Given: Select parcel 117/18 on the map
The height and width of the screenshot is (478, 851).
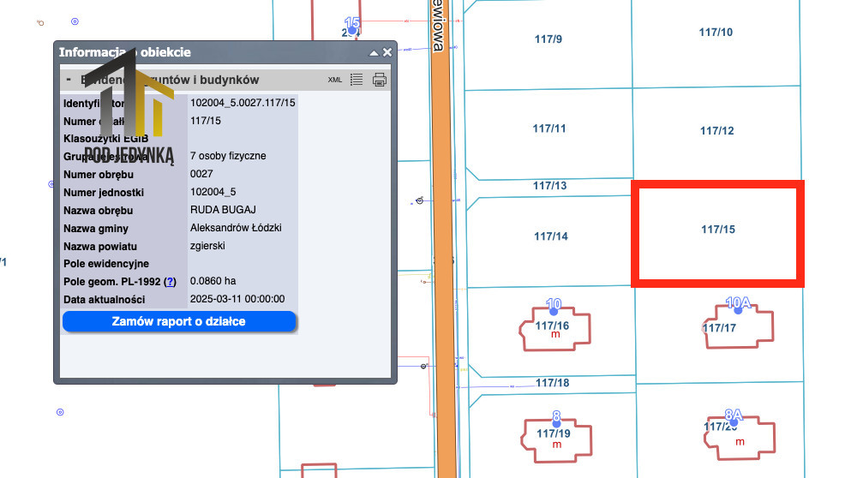Looking at the screenshot, I should [553, 383].
